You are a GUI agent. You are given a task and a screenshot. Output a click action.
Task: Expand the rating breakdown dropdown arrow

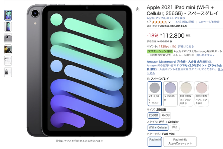click(x=169, y=22)
